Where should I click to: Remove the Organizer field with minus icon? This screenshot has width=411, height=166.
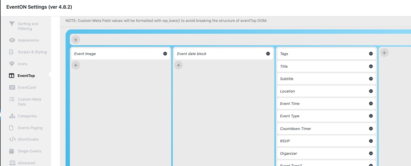(371, 153)
